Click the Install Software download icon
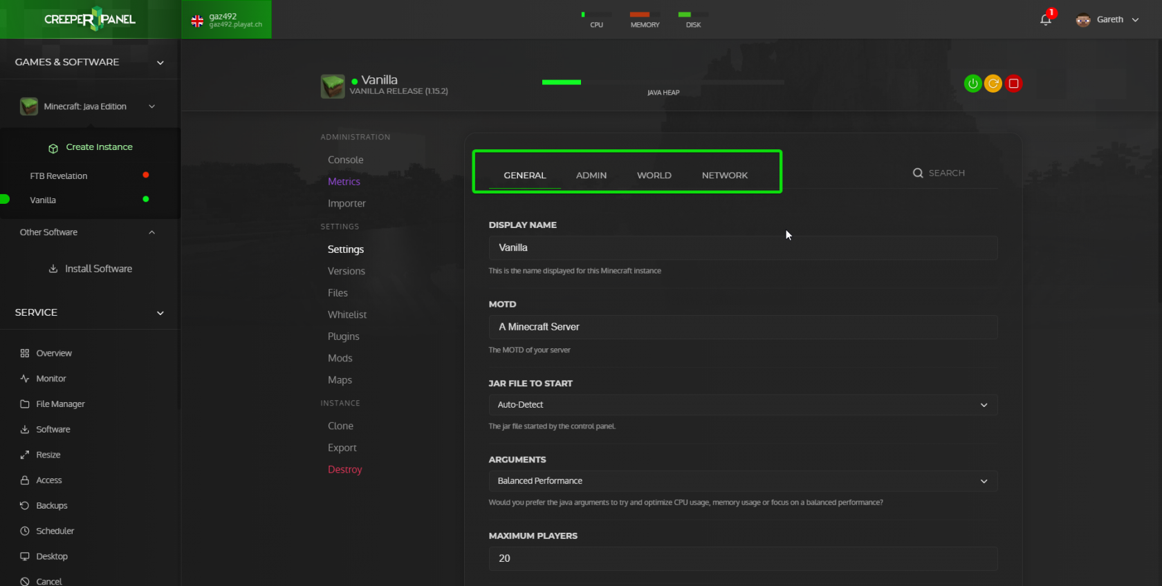Viewport: 1162px width, 586px height. click(53, 269)
